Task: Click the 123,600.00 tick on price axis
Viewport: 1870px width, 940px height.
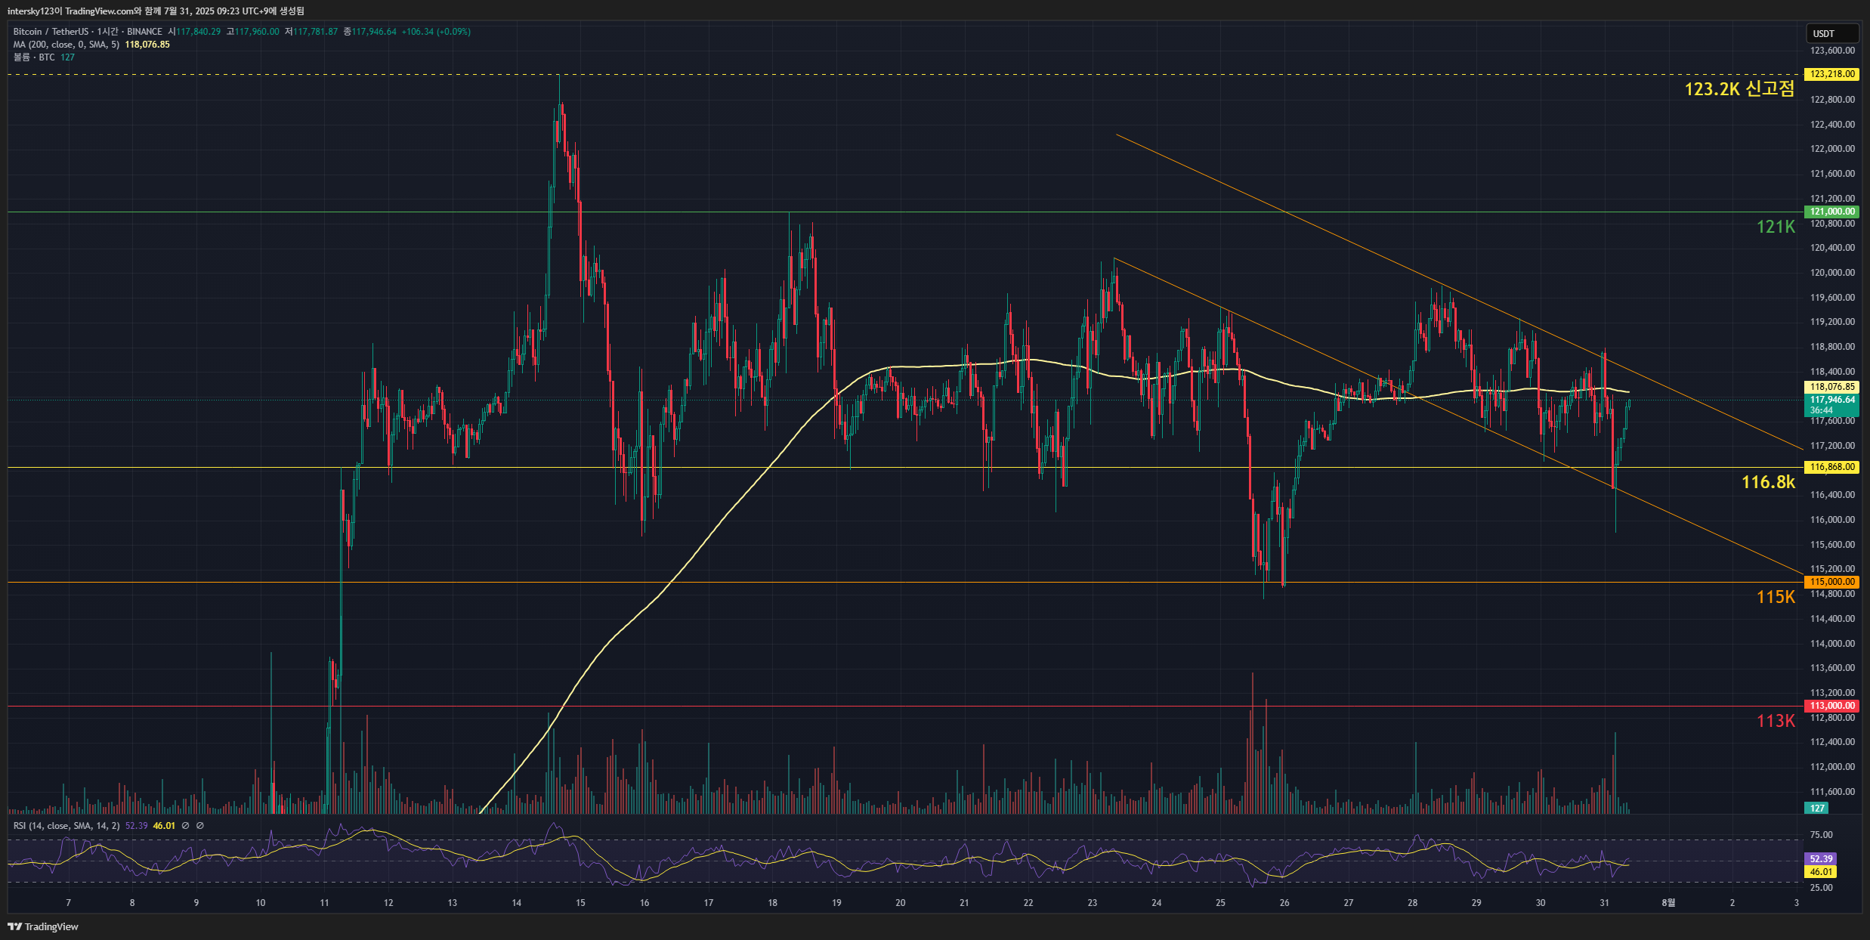Action: [1832, 51]
